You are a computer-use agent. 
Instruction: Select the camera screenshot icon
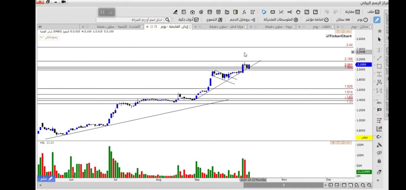[192, 12]
